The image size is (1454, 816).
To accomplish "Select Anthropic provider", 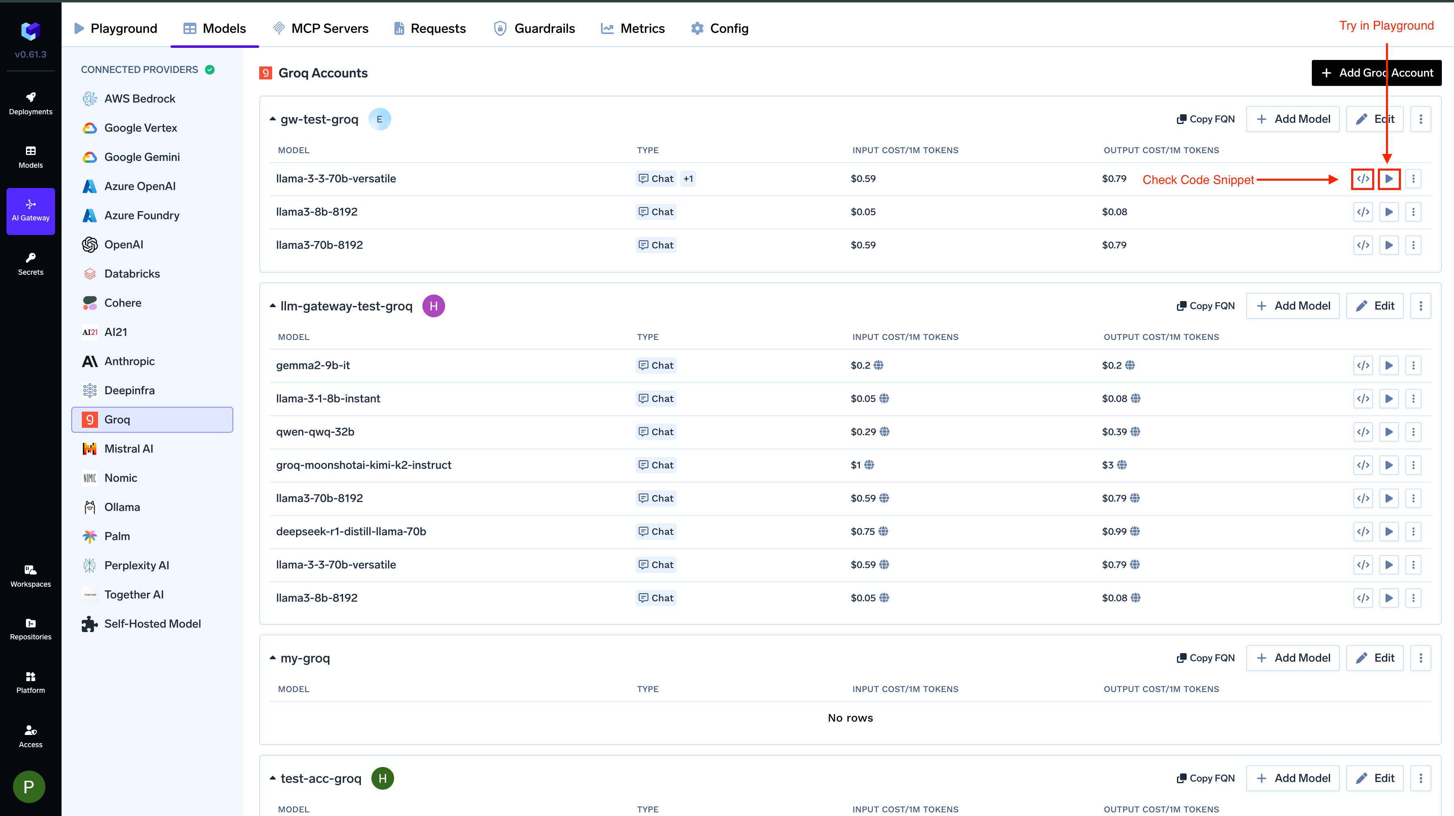I will click(152, 361).
